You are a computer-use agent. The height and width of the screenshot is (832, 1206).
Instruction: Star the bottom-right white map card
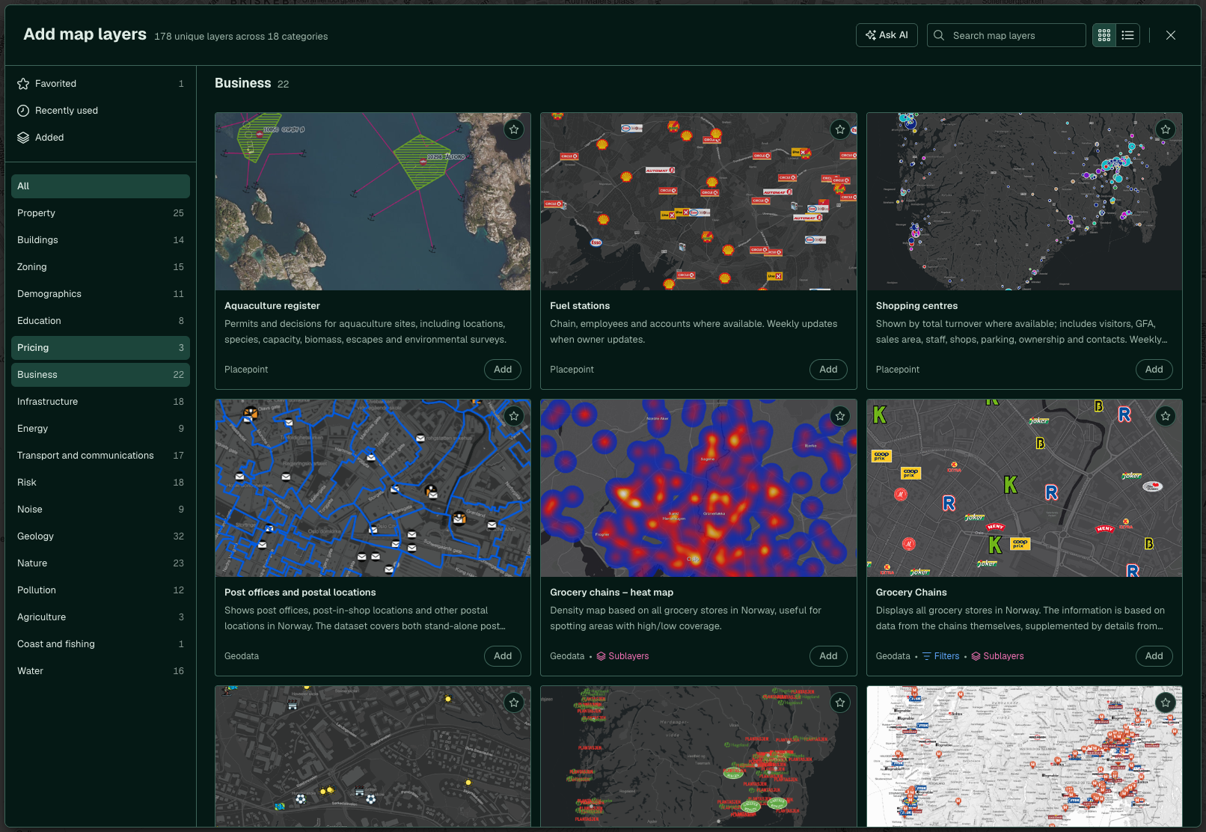click(1166, 703)
